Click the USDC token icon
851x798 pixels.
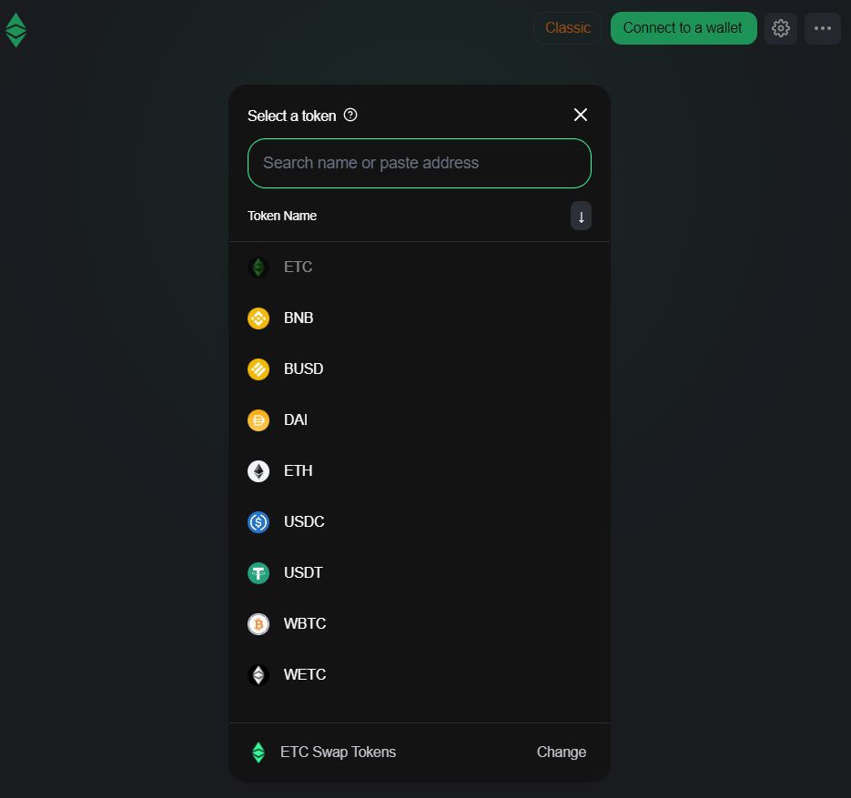(x=258, y=522)
